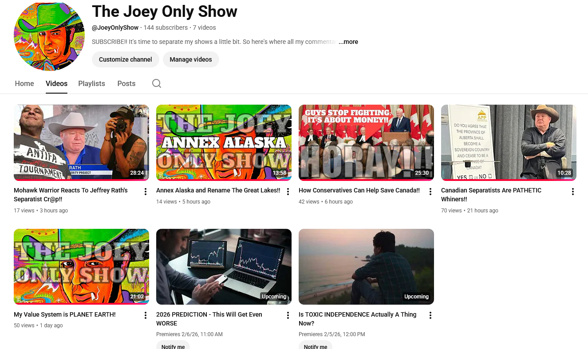Enable Notify me for TOXIC INDEPENDENCE premiere
Image resolution: width=588 pixels, height=349 pixels.
click(316, 346)
